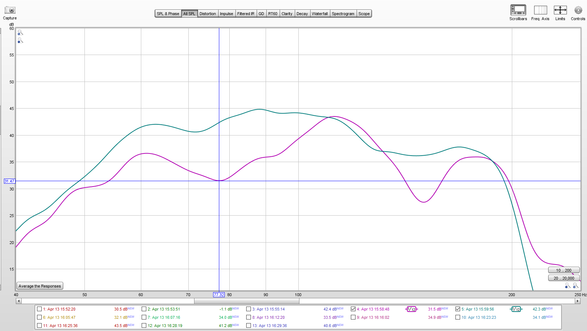Set range with the 20 .. 20,000 button

point(564,278)
